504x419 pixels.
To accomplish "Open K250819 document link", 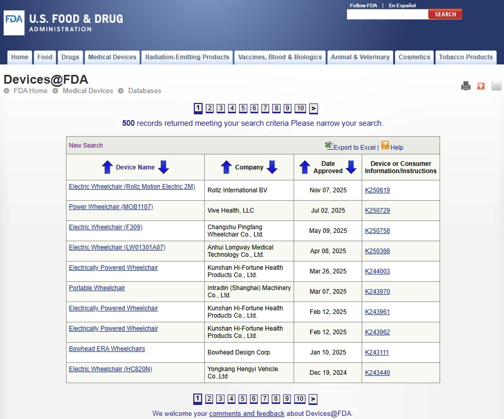I will [377, 190].
